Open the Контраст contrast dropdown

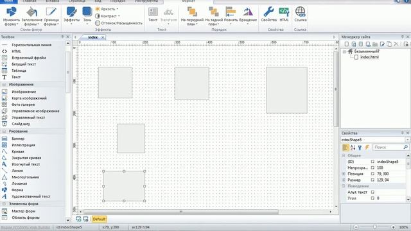pyautogui.click(x=107, y=16)
